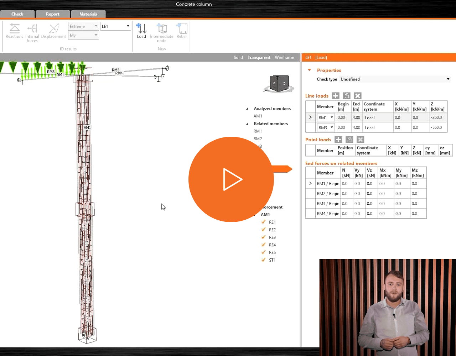Add a new point load
This screenshot has width=456, height=356.
(x=338, y=140)
